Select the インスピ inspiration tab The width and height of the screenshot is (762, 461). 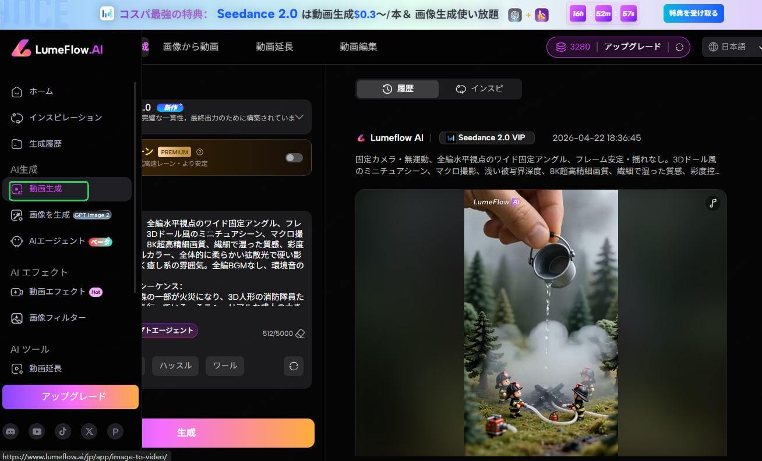pos(479,89)
